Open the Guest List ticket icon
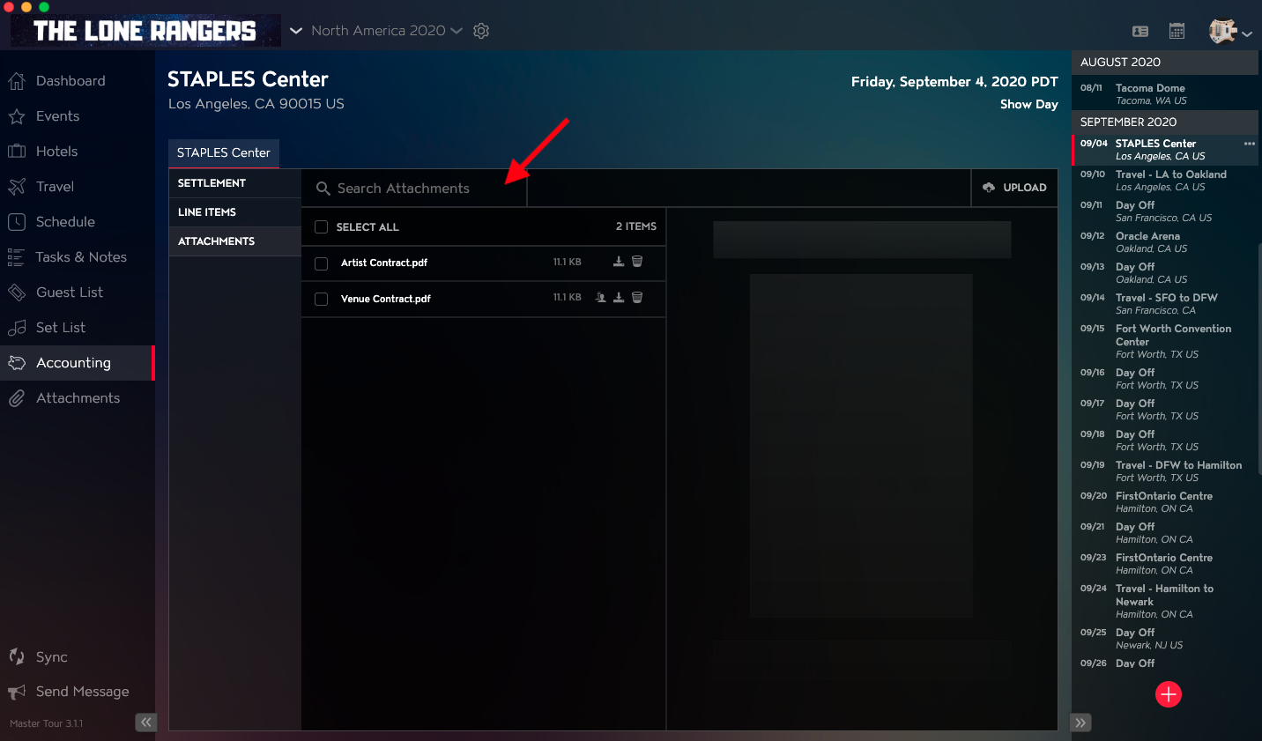The width and height of the screenshot is (1262, 741). pos(16,293)
